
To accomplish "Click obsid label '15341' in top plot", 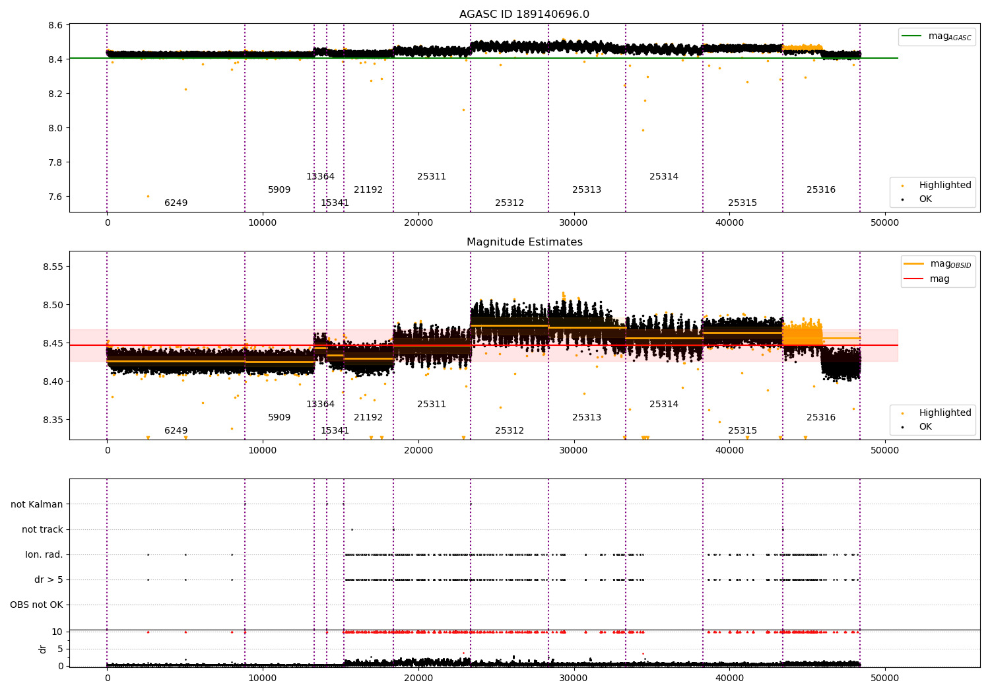I will (335, 203).
